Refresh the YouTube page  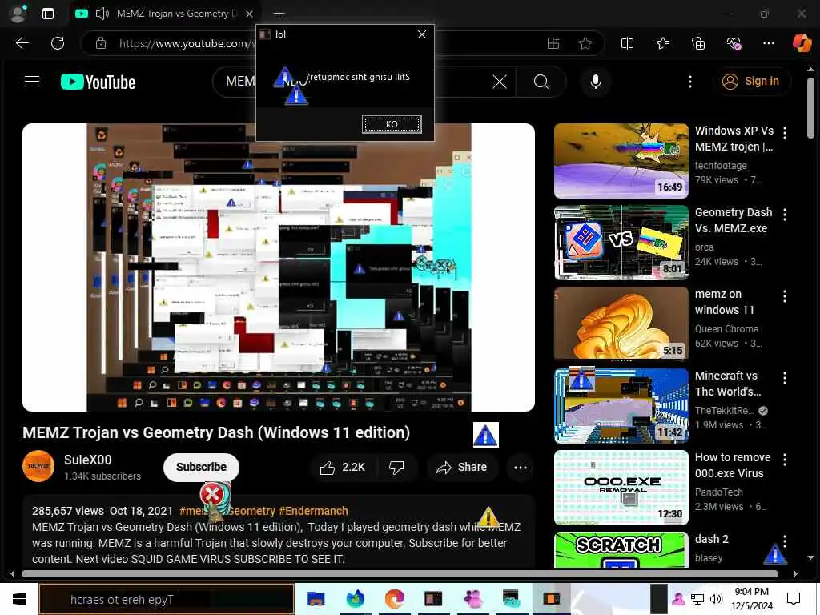coord(58,43)
